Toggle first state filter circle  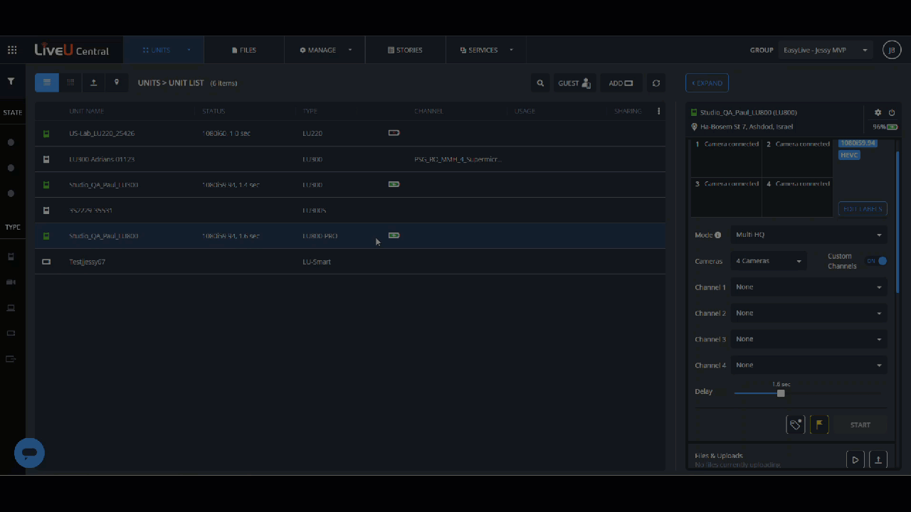coord(11,142)
